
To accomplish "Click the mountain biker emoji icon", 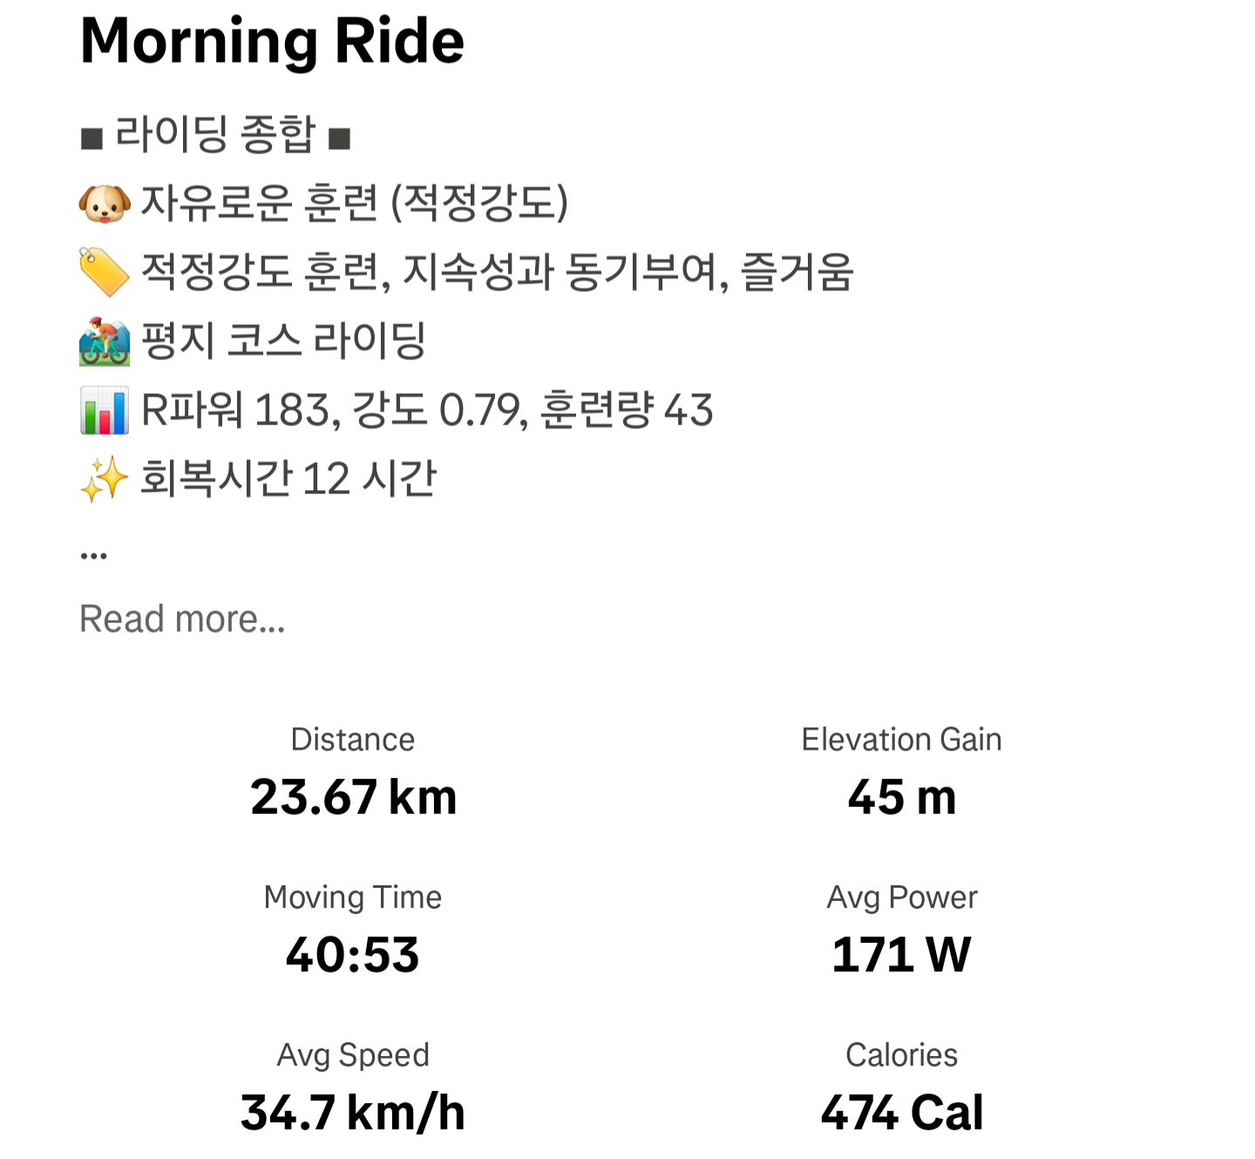I will click(x=105, y=341).
